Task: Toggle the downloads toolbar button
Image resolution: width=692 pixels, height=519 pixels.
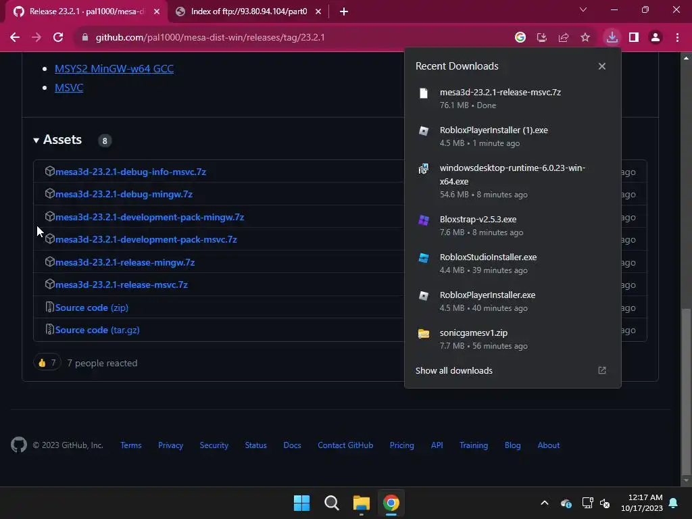Action: [x=612, y=38]
